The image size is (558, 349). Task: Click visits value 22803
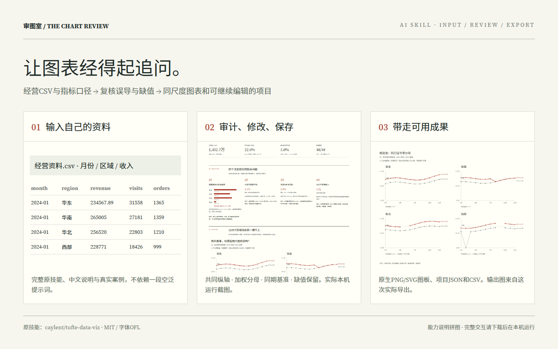136,232
